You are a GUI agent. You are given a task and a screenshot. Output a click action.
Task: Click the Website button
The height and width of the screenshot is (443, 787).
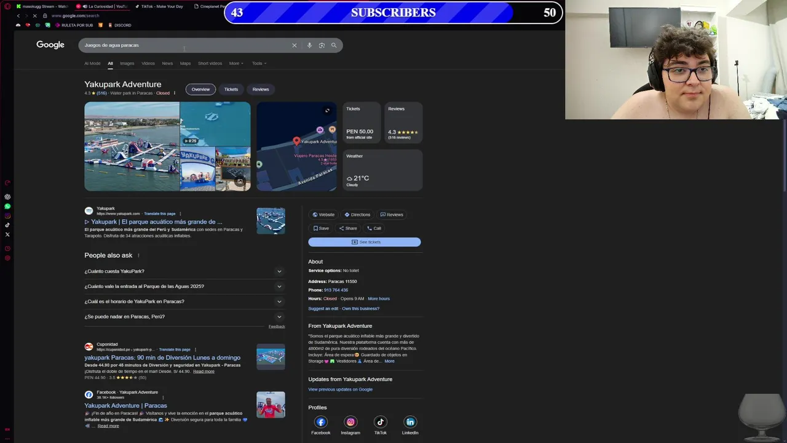(x=323, y=215)
